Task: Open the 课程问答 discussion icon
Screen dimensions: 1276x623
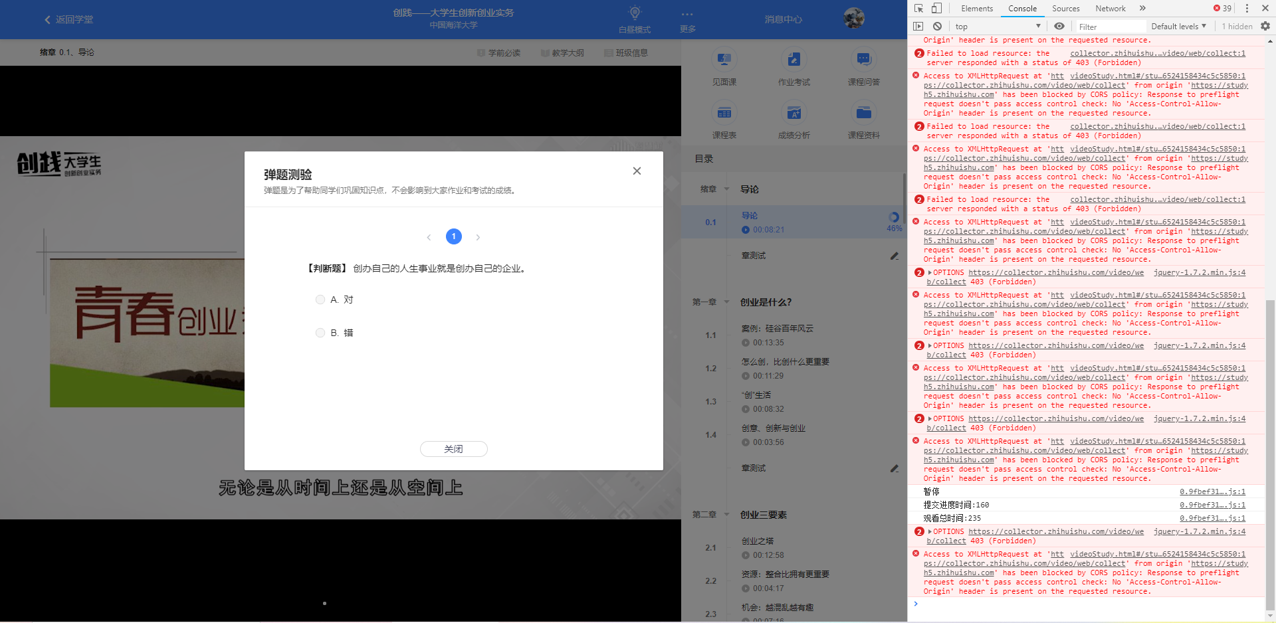Action: click(863, 66)
